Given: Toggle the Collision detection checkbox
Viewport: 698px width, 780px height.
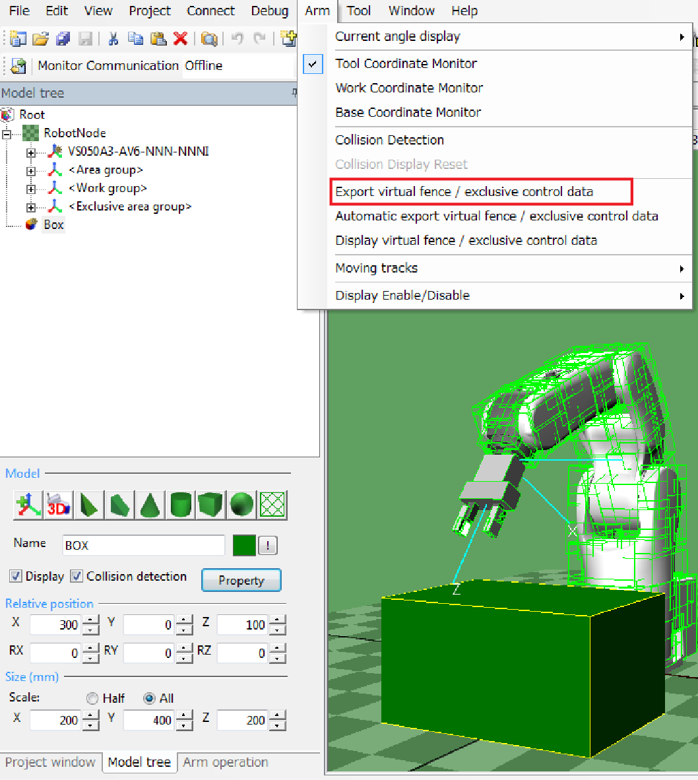Looking at the screenshot, I should 77,576.
